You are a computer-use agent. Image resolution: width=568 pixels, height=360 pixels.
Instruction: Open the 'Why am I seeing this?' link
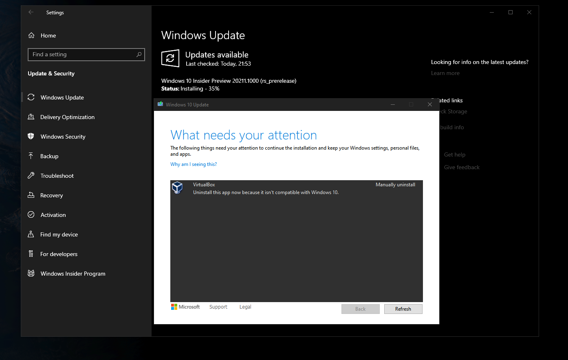(x=194, y=164)
